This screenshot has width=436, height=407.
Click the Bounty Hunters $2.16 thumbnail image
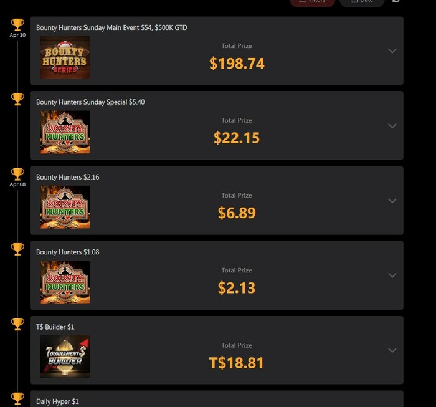click(65, 207)
